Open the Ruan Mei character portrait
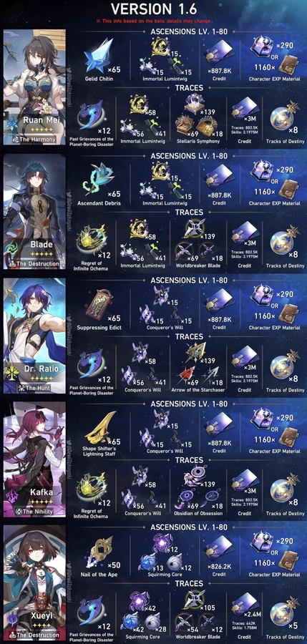Image resolution: width=307 pixels, height=644 pixels. pos(34,87)
